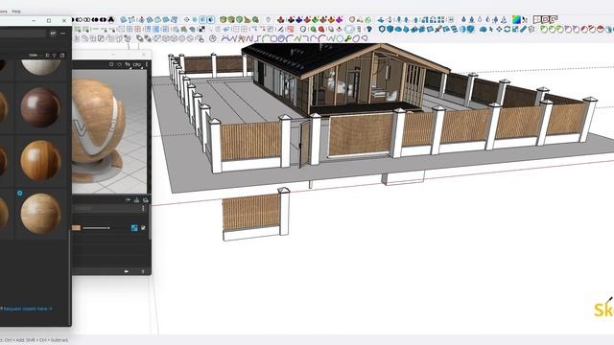
Task: Select the four-way move arrows tool
Action: pyautogui.click(x=499, y=29)
